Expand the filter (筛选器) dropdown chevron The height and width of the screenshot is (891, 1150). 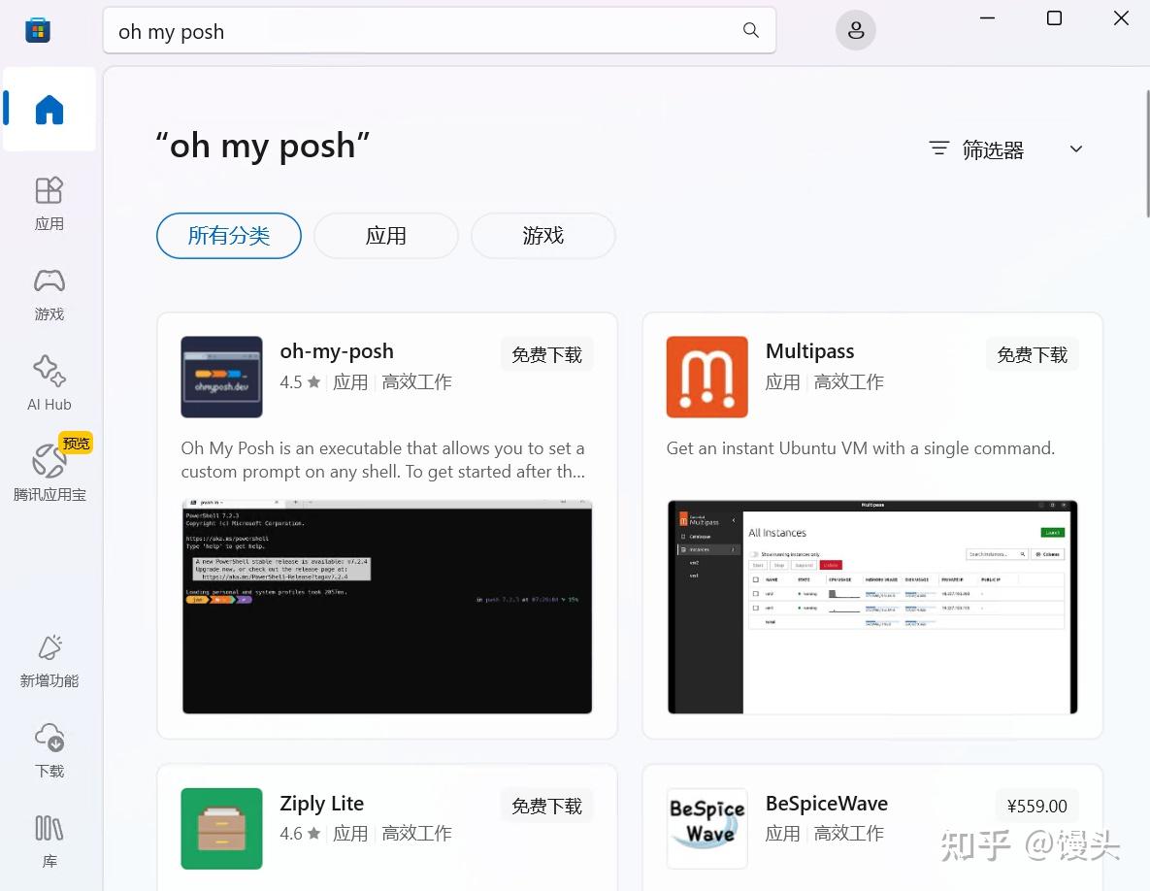click(1075, 148)
